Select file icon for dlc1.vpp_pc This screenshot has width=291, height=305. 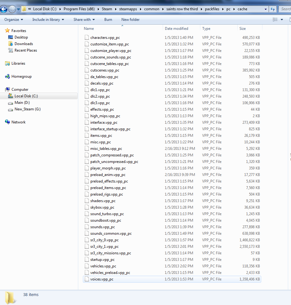[87, 90]
